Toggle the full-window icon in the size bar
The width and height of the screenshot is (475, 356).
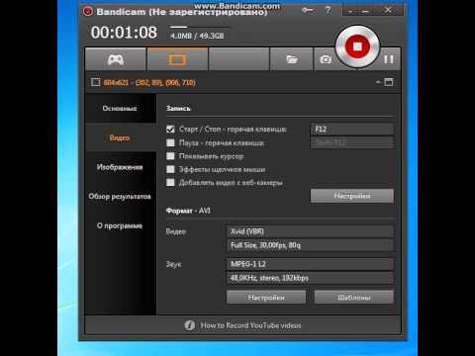point(389,82)
